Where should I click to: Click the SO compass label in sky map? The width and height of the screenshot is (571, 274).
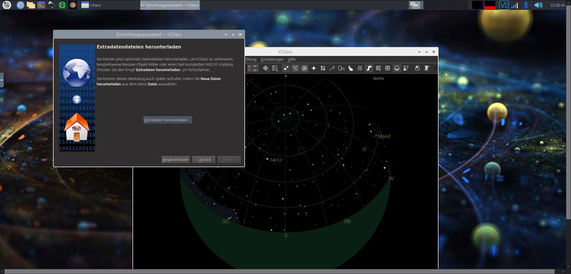pyautogui.click(x=226, y=221)
